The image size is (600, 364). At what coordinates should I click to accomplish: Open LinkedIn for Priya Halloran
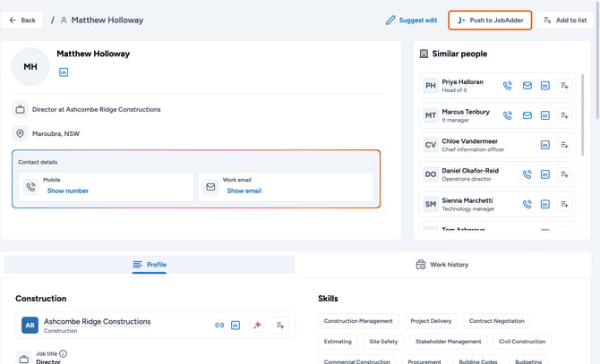[544, 86]
